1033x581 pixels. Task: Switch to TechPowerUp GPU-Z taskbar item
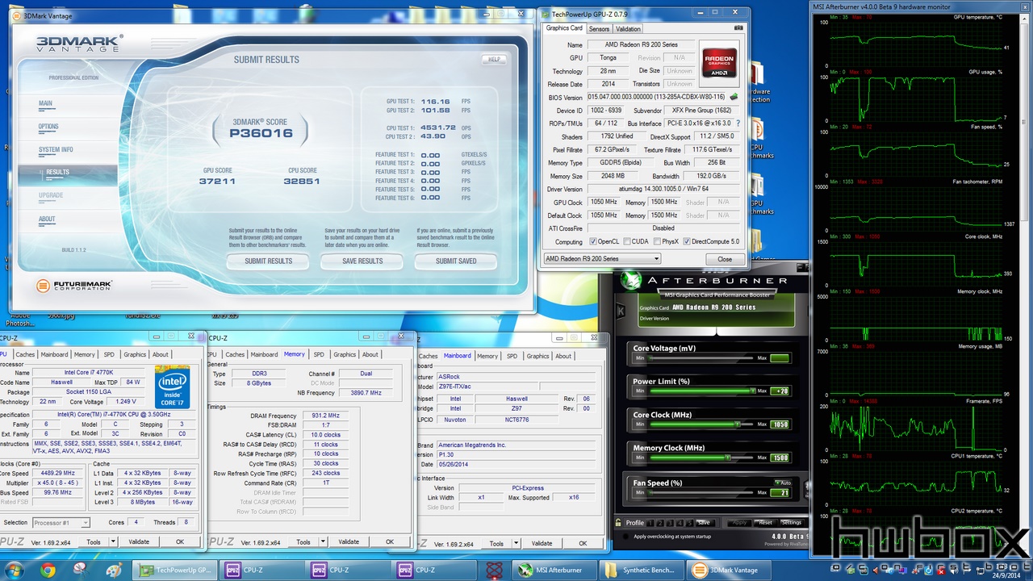click(175, 570)
